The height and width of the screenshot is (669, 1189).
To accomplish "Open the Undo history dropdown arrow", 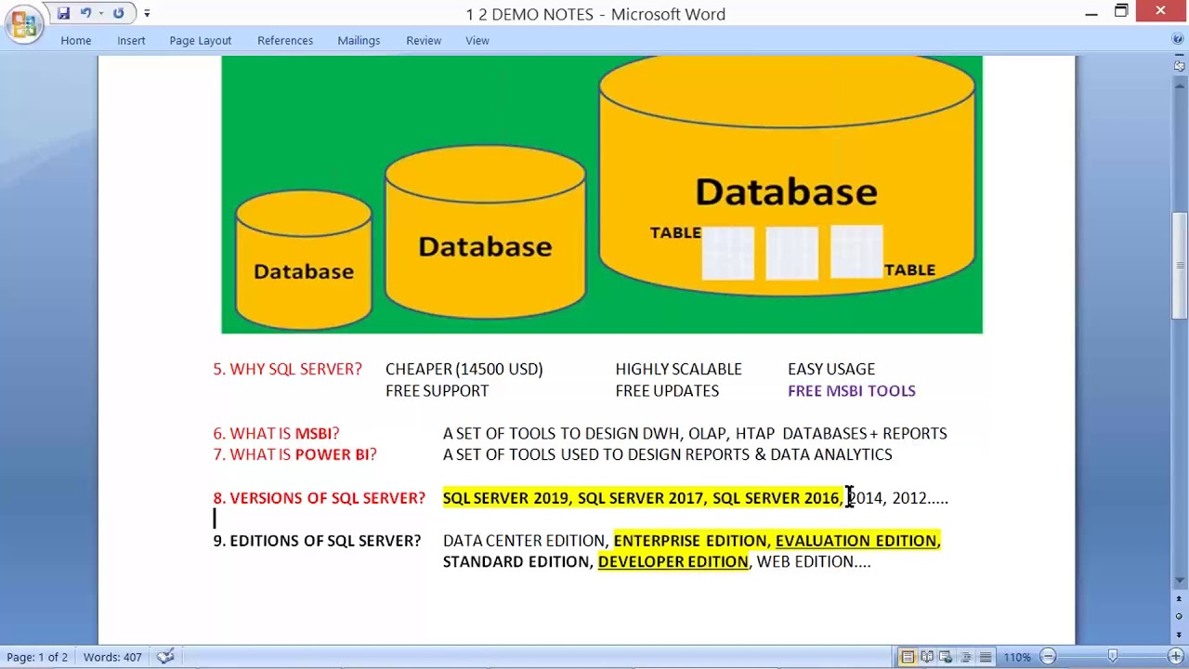I will pos(101,14).
